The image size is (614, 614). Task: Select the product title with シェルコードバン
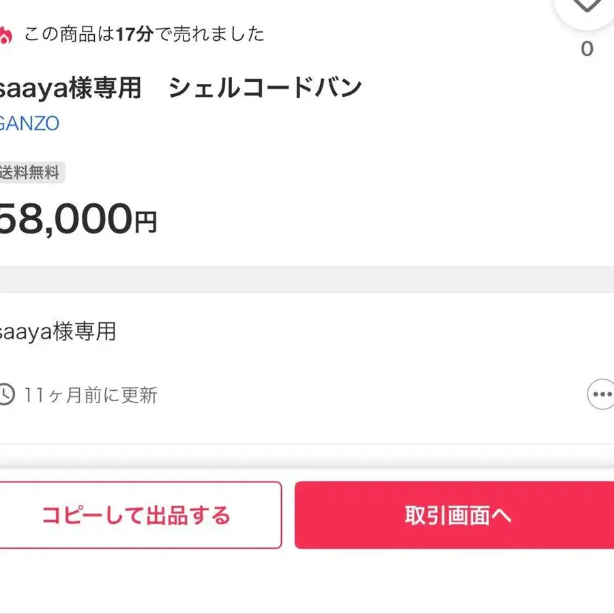[180, 88]
